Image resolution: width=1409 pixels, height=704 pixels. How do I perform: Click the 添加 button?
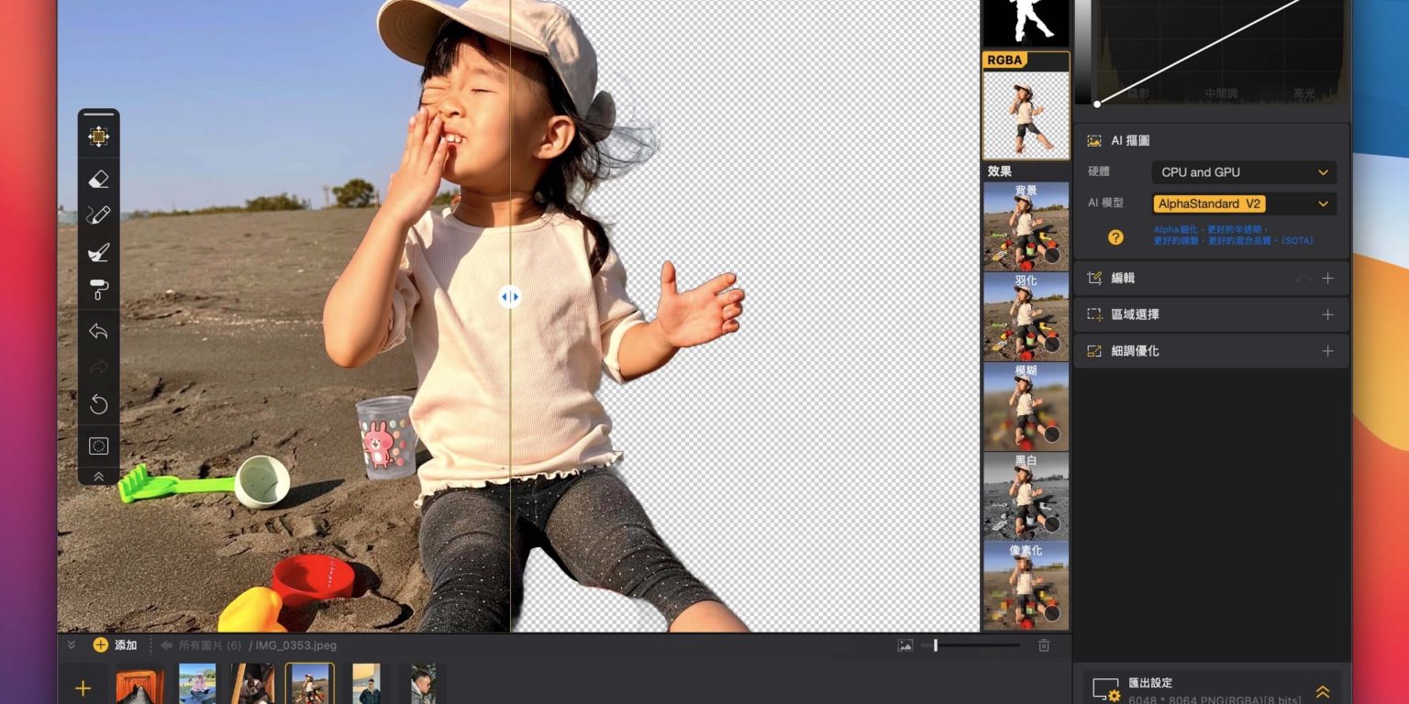tap(116, 645)
